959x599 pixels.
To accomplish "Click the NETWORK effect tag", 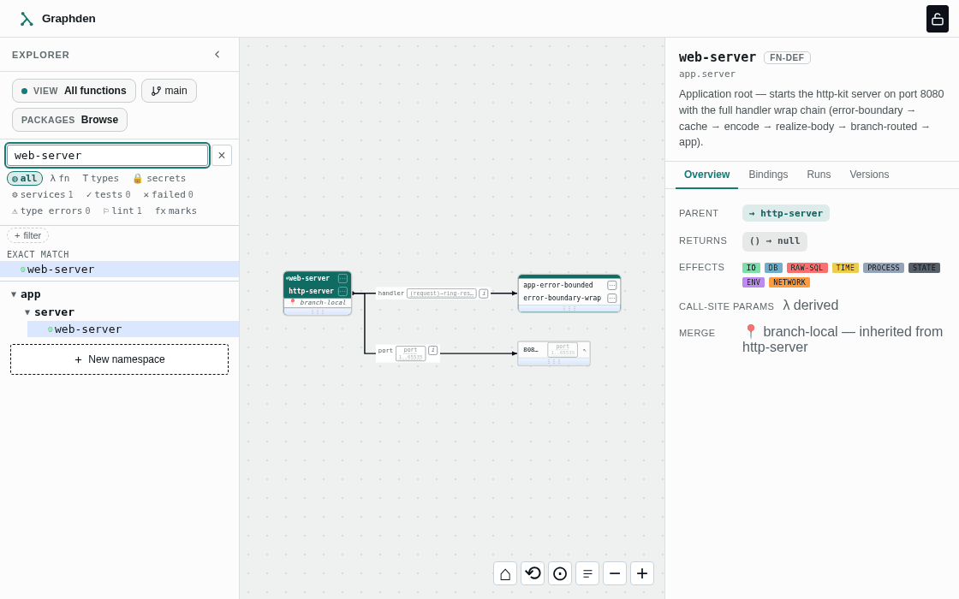I will click(789, 282).
